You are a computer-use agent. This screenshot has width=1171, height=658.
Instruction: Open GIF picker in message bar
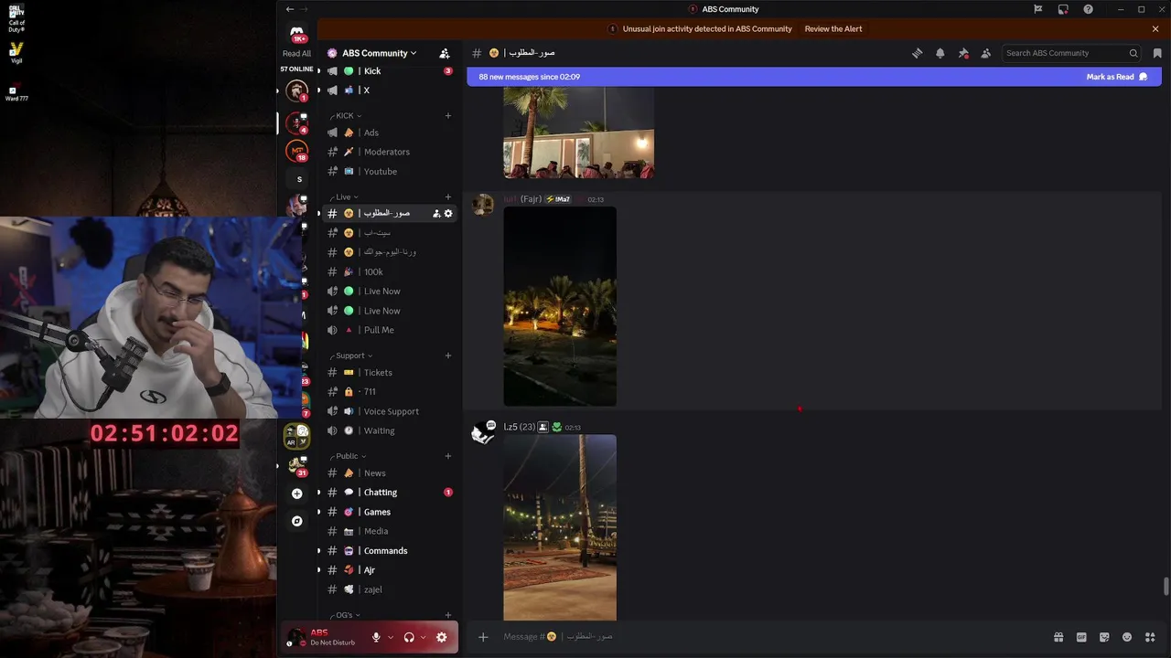pyautogui.click(x=1081, y=637)
